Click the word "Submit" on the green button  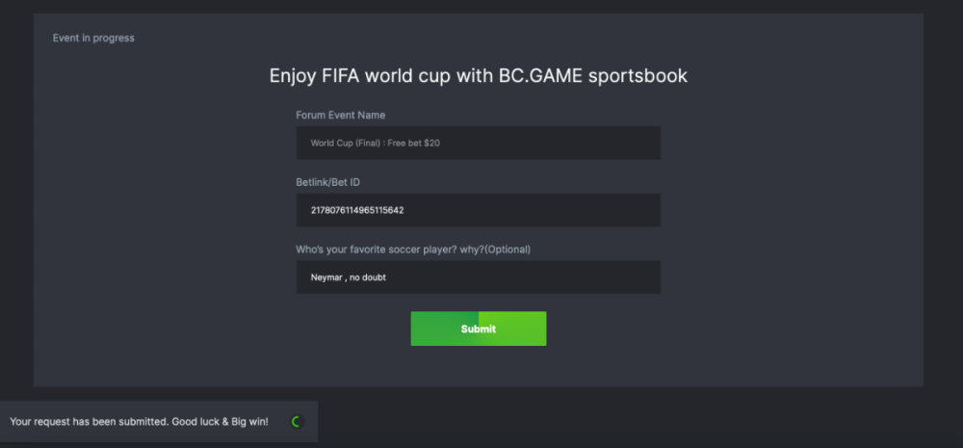(x=479, y=329)
